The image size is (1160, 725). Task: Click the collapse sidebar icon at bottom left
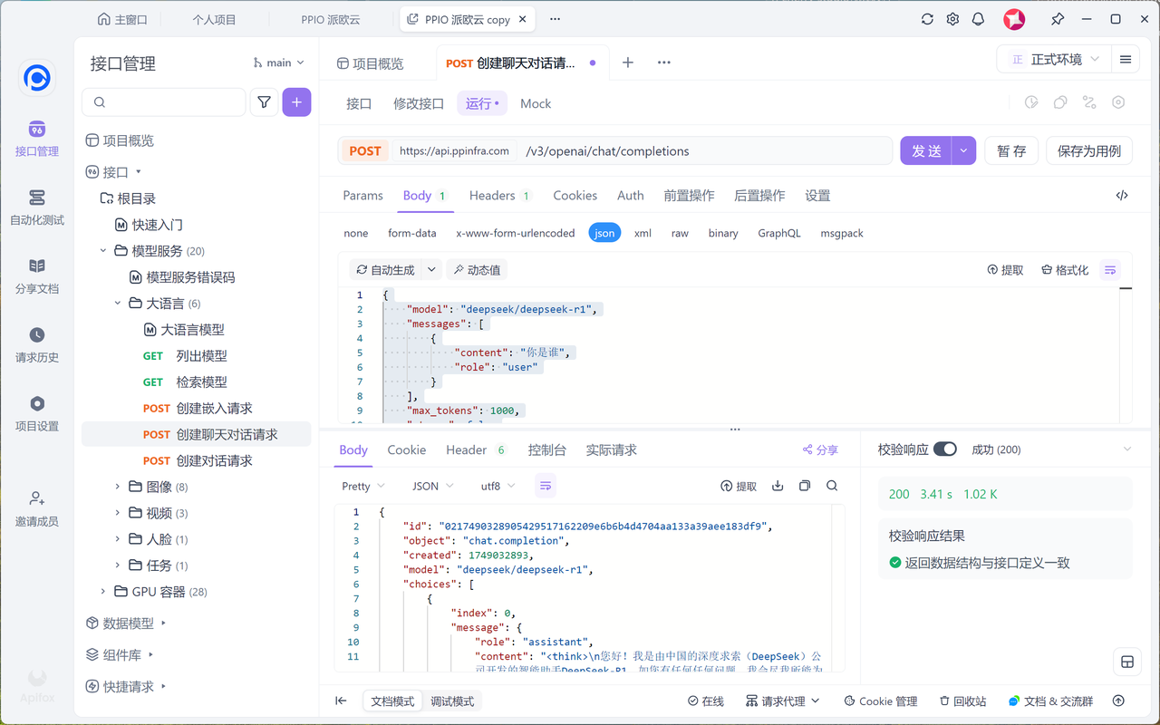(x=341, y=701)
